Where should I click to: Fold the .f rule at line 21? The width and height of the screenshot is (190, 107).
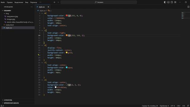coord(42,63)
